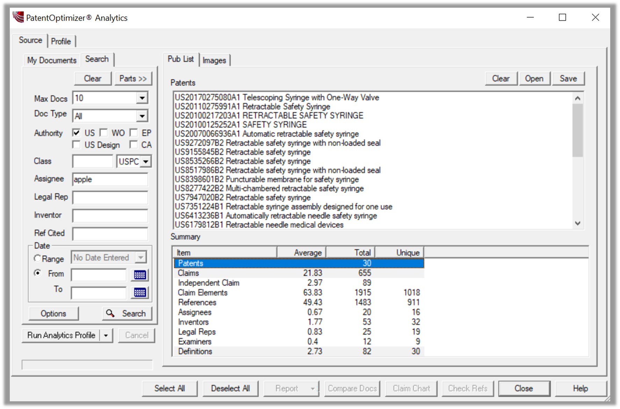
Task: Click the To date text field
Action: click(x=99, y=292)
